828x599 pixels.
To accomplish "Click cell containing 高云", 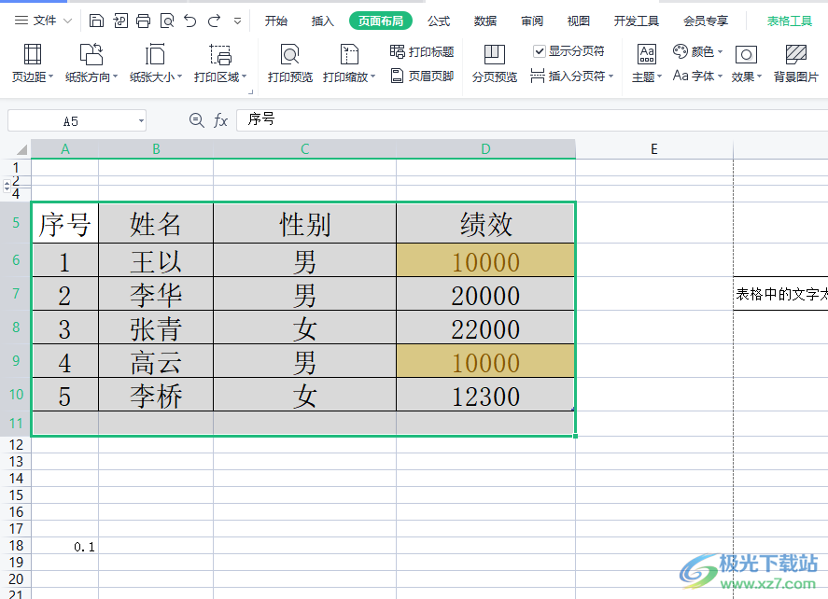I will pyautogui.click(x=156, y=361).
